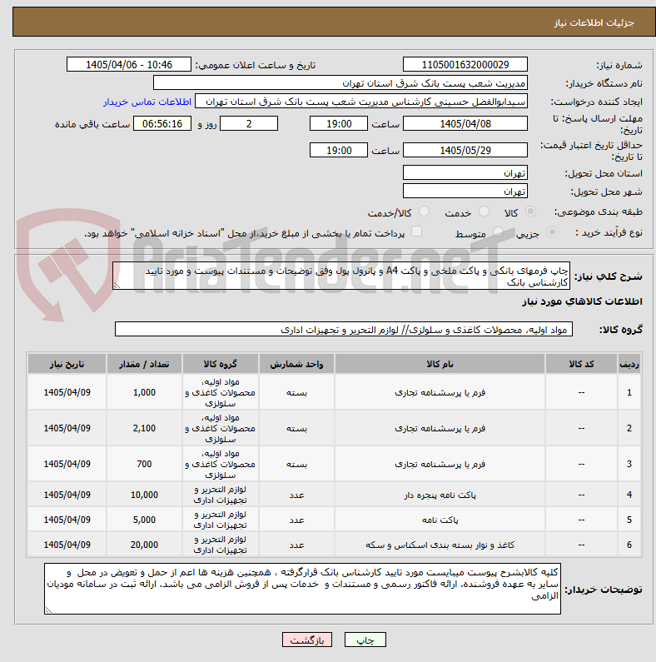
Task: Click the نام کالا column header
Action: (440, 364)
